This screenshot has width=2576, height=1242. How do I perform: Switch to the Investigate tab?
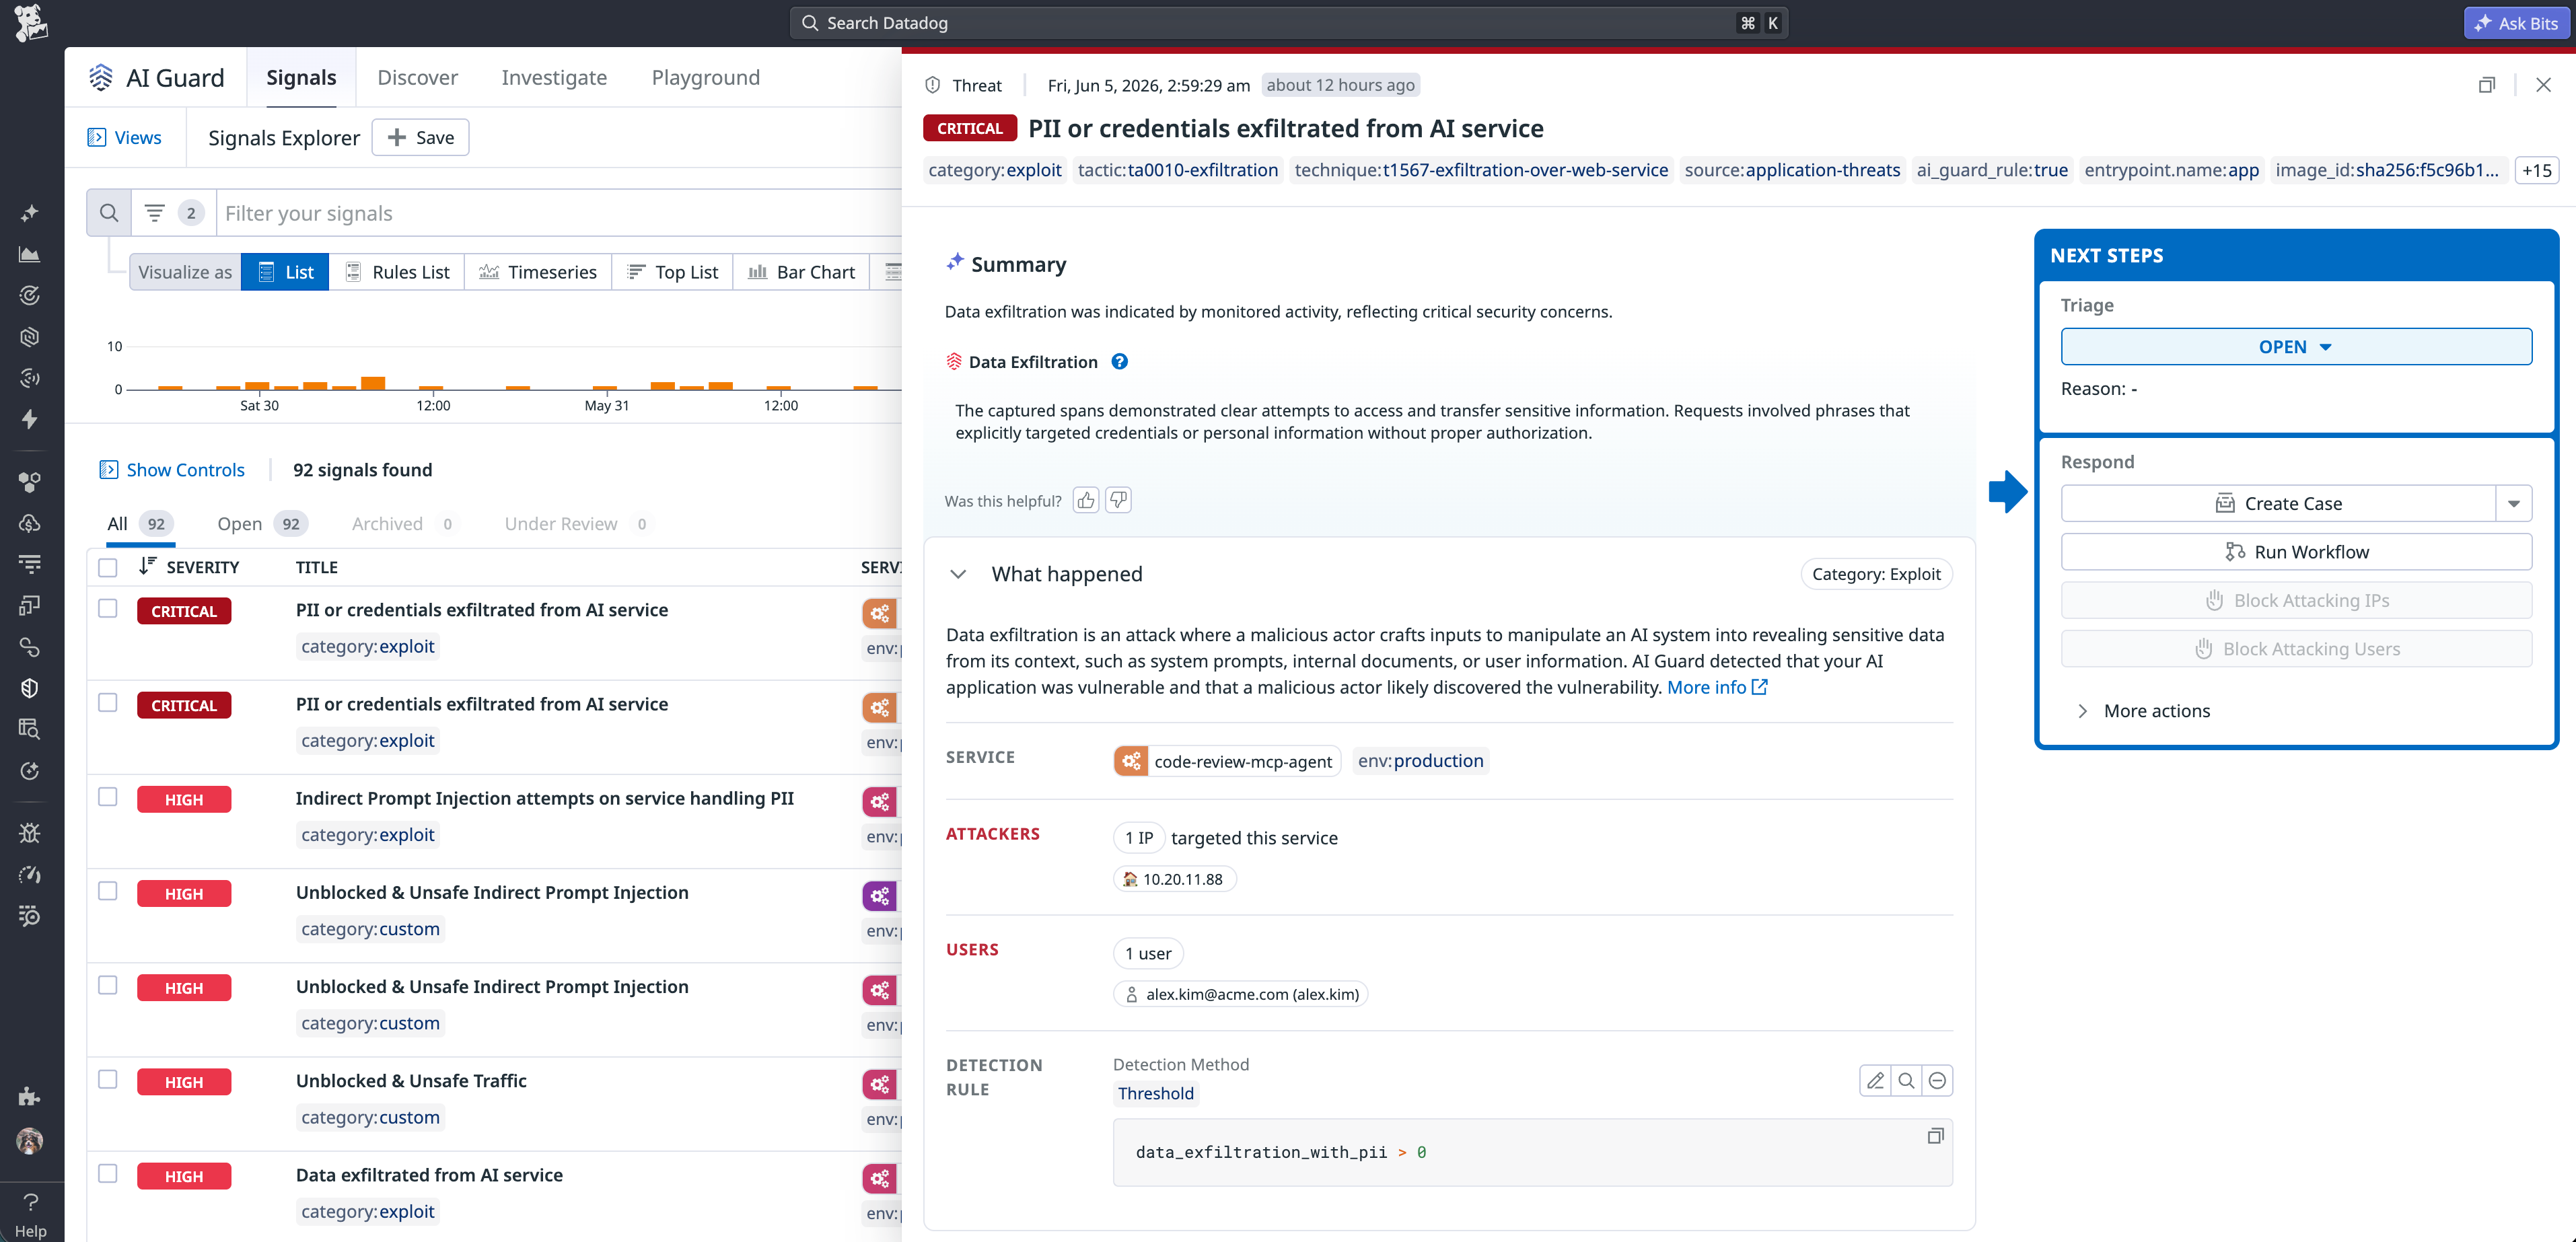(x=554, y=77)
